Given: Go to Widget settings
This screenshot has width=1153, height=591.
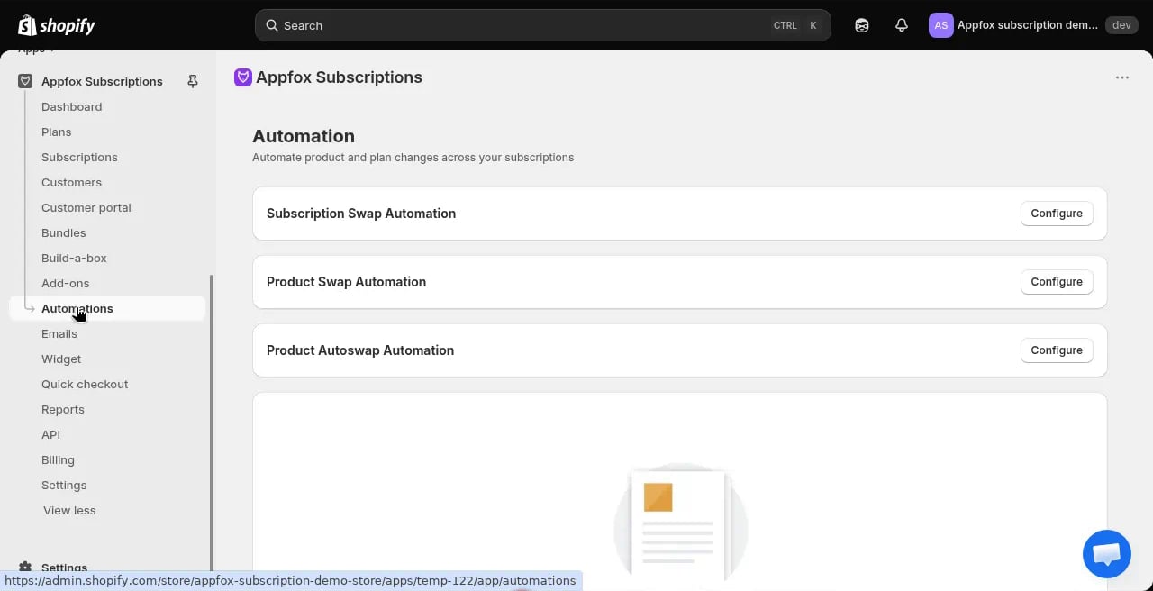Looking at the screenshot, I should click(61, 359).
